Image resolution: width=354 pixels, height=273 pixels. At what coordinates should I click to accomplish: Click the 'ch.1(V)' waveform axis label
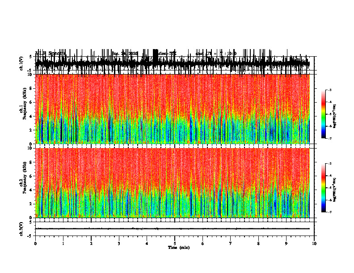[x=21, y=63]
